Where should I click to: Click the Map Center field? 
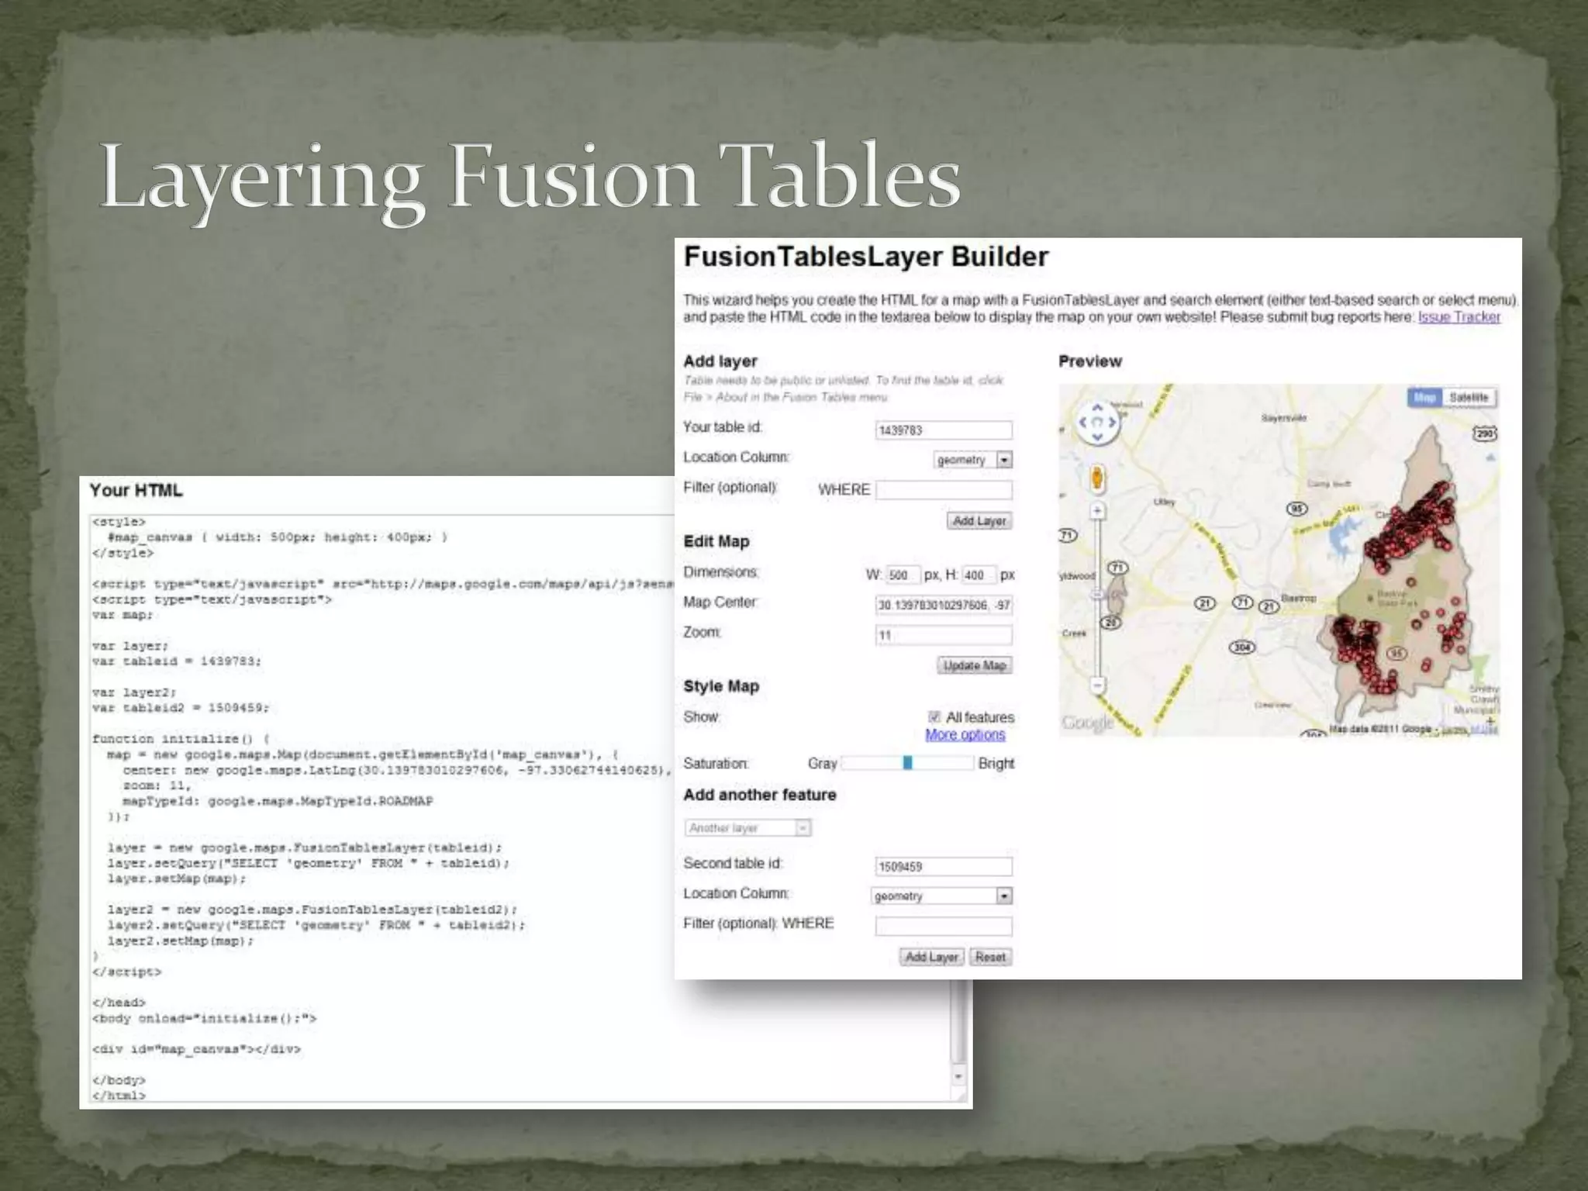click(x=944, y=605)
